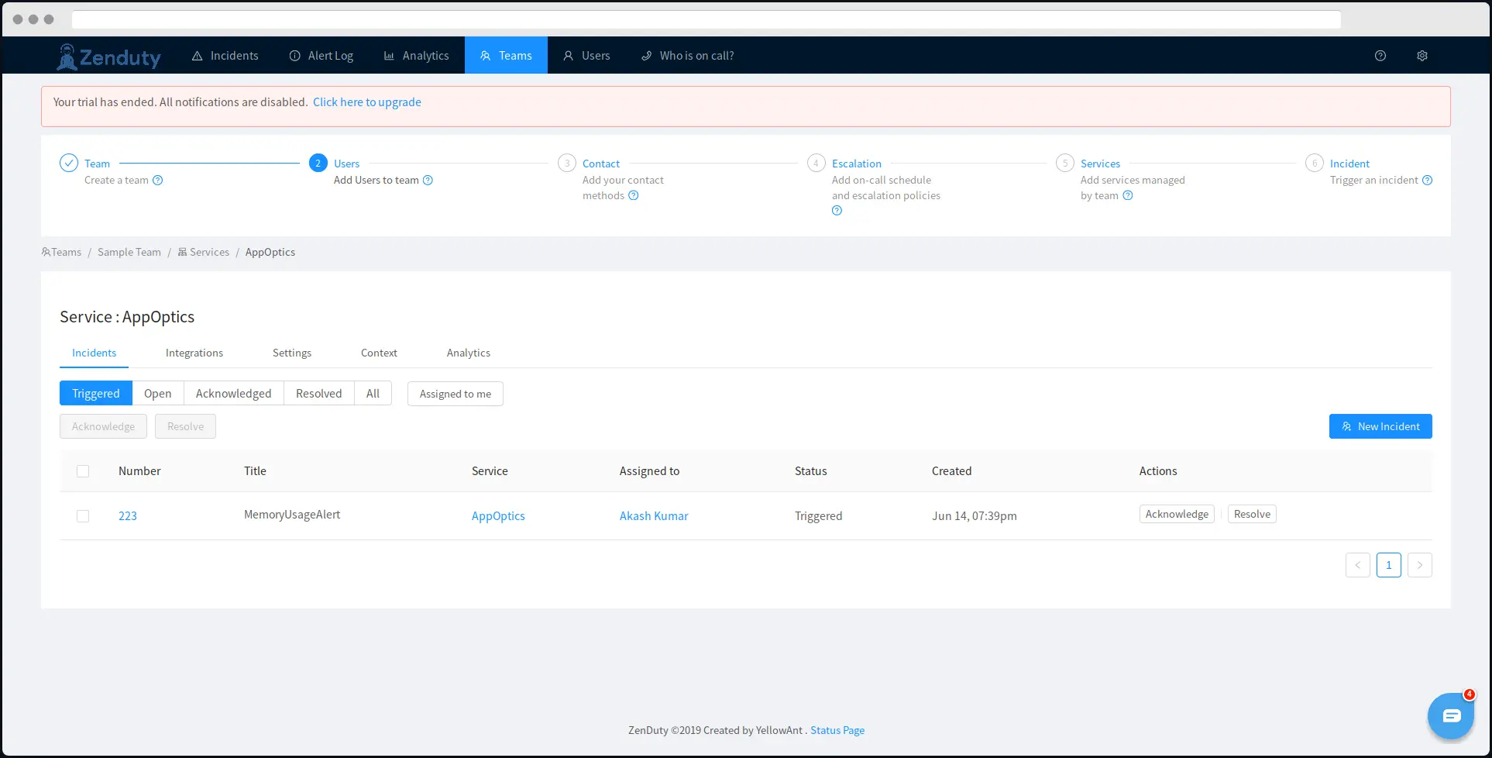Switch to the Context tab
Viewport: 1492px width, 758px height.
point(379,353)
